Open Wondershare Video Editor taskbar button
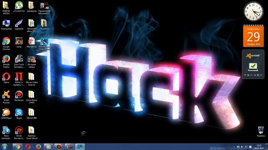The image size is (268, 150). (x=80, y=147)
